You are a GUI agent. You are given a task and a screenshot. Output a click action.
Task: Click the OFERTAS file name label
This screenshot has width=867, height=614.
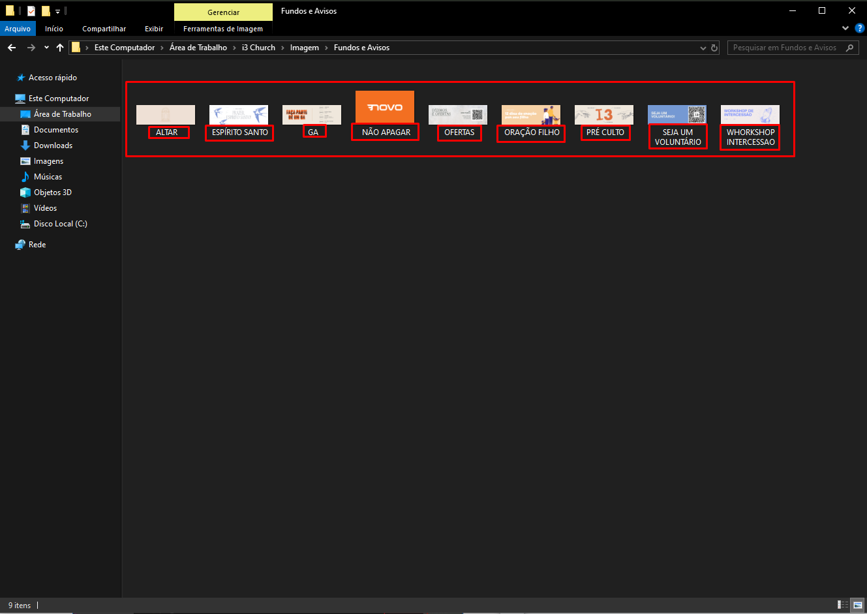(459, 132)
